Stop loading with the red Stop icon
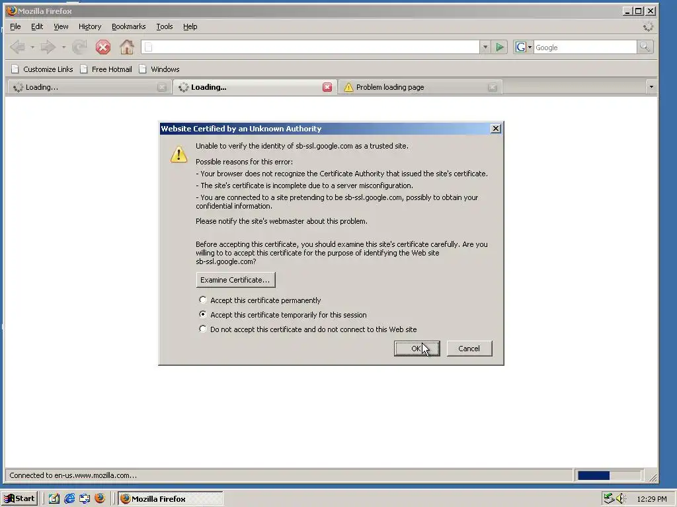 coord(102,47)
